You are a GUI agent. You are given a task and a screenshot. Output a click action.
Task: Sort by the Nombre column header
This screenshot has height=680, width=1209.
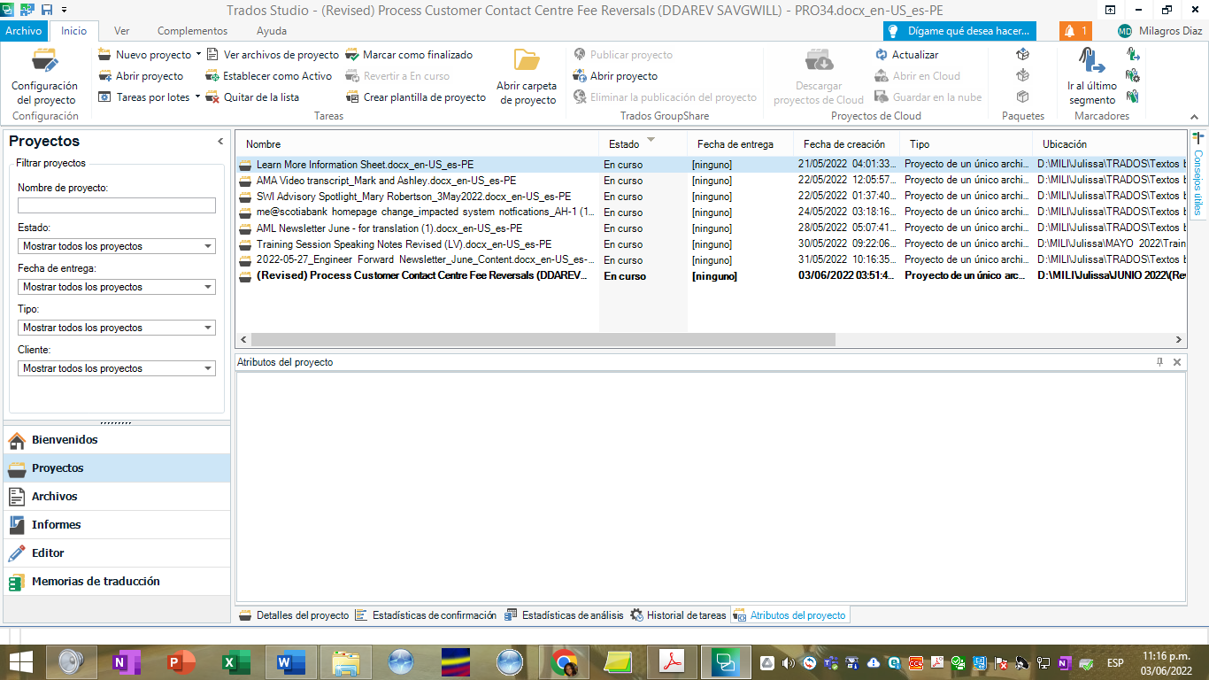(x=417, y=143)
